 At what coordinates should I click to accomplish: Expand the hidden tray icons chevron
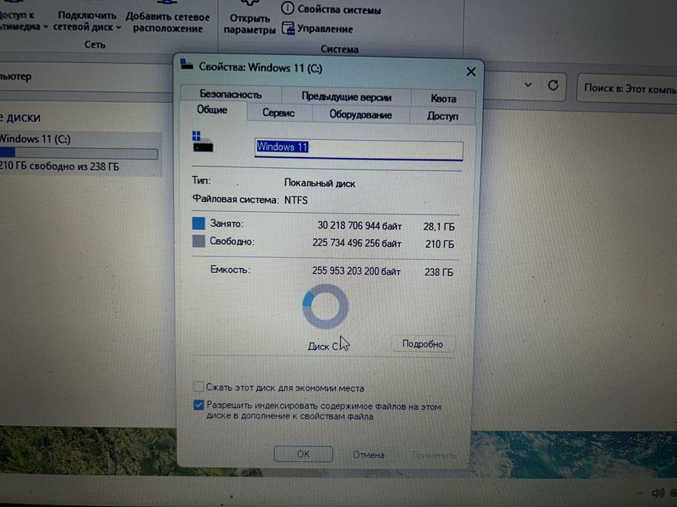640,493
